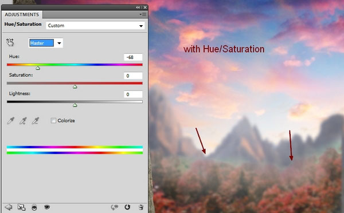This screenshot has width=344, height=213.
Task: Delete this adjustment layer trash icon
Action: pyautogui.click(x=141, y=207)
